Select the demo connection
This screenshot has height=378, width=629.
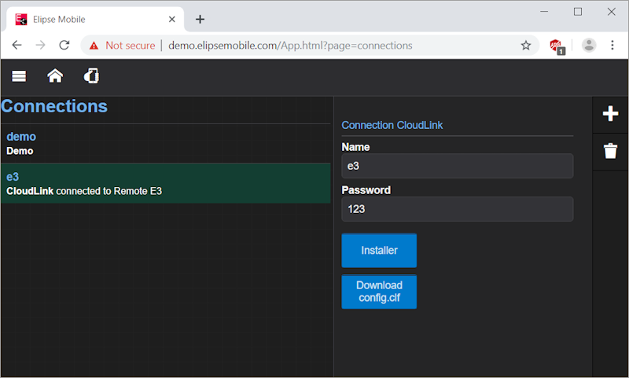coord(165,144)
